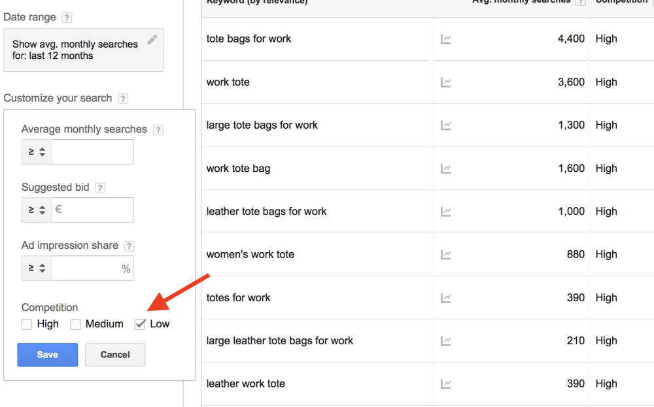Save the customized search filters
This screenshot has height=407, width=654.
[x=48, y=355]
